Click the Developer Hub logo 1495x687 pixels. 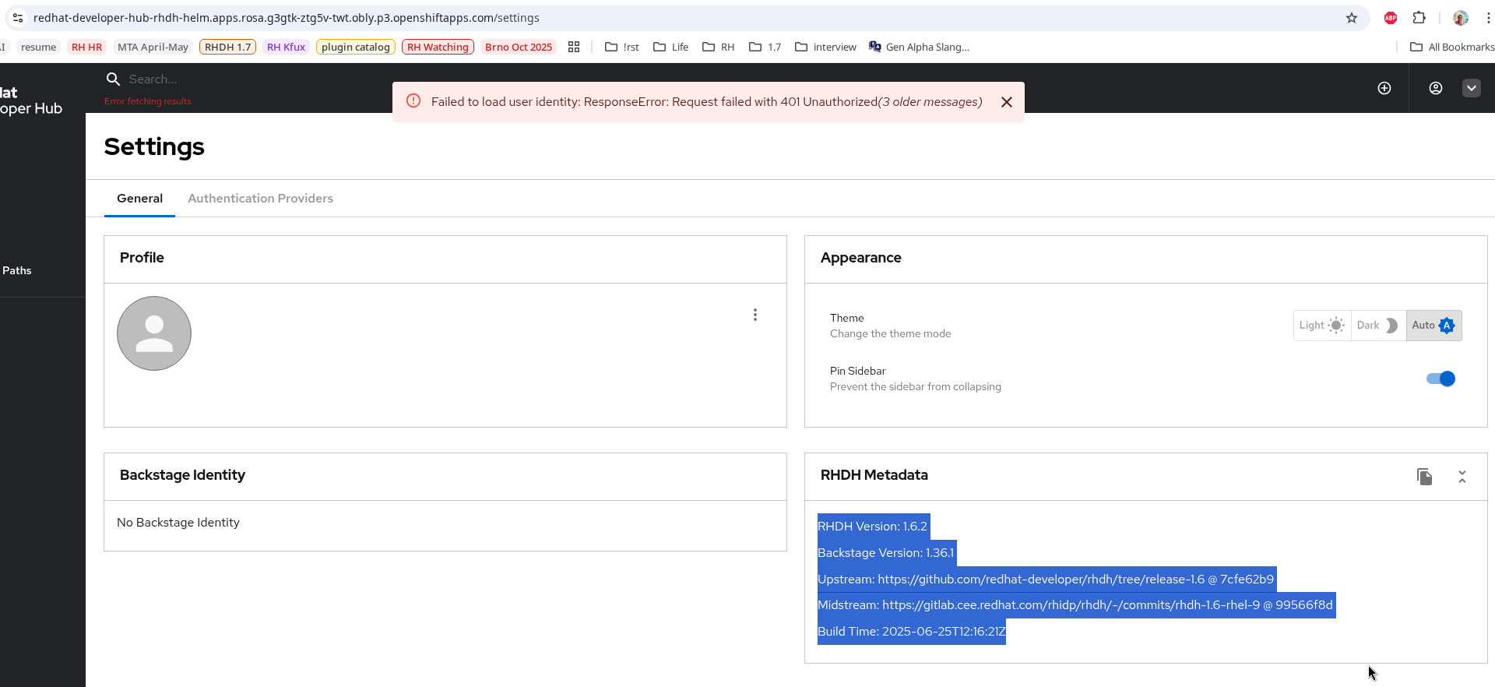coord(31,100)
